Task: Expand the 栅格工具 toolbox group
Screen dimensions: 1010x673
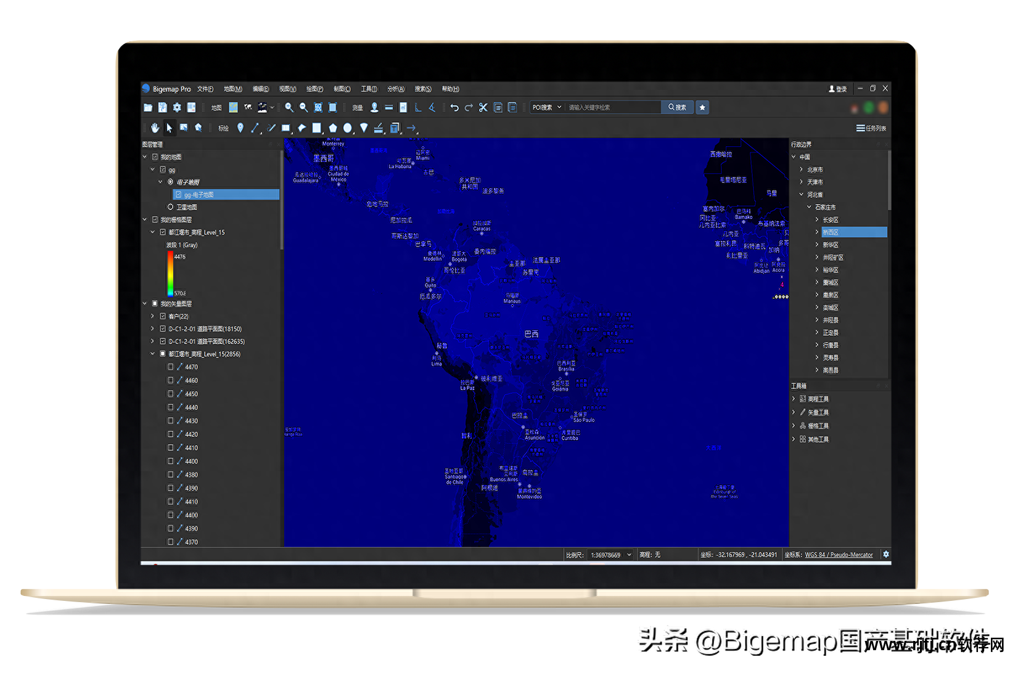Action: click(794, 426)
